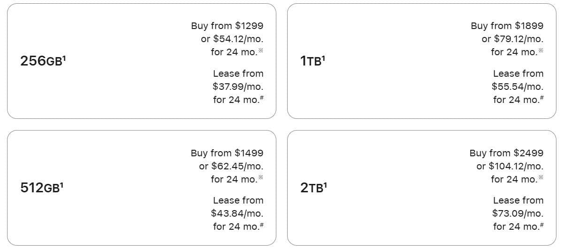This screenshot has height=248, width=563.
Task: Select the 2TB storage card
Action: (x=422, y=188)
